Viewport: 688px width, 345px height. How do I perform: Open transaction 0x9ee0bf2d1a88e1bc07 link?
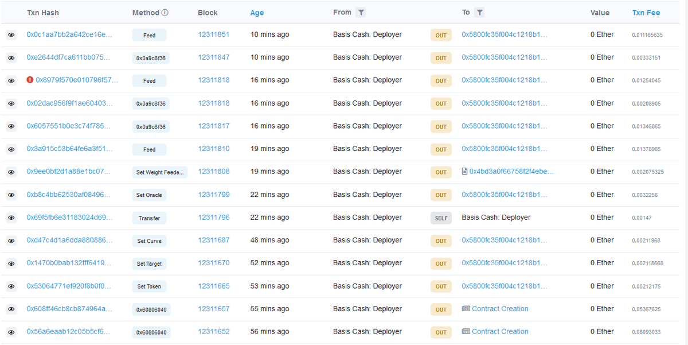pos(69,172)
